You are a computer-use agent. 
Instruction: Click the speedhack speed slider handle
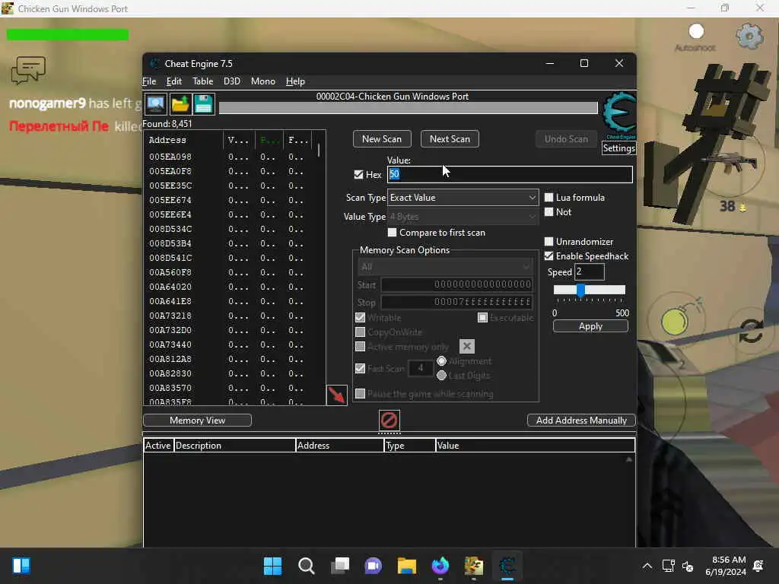(580, 290)
